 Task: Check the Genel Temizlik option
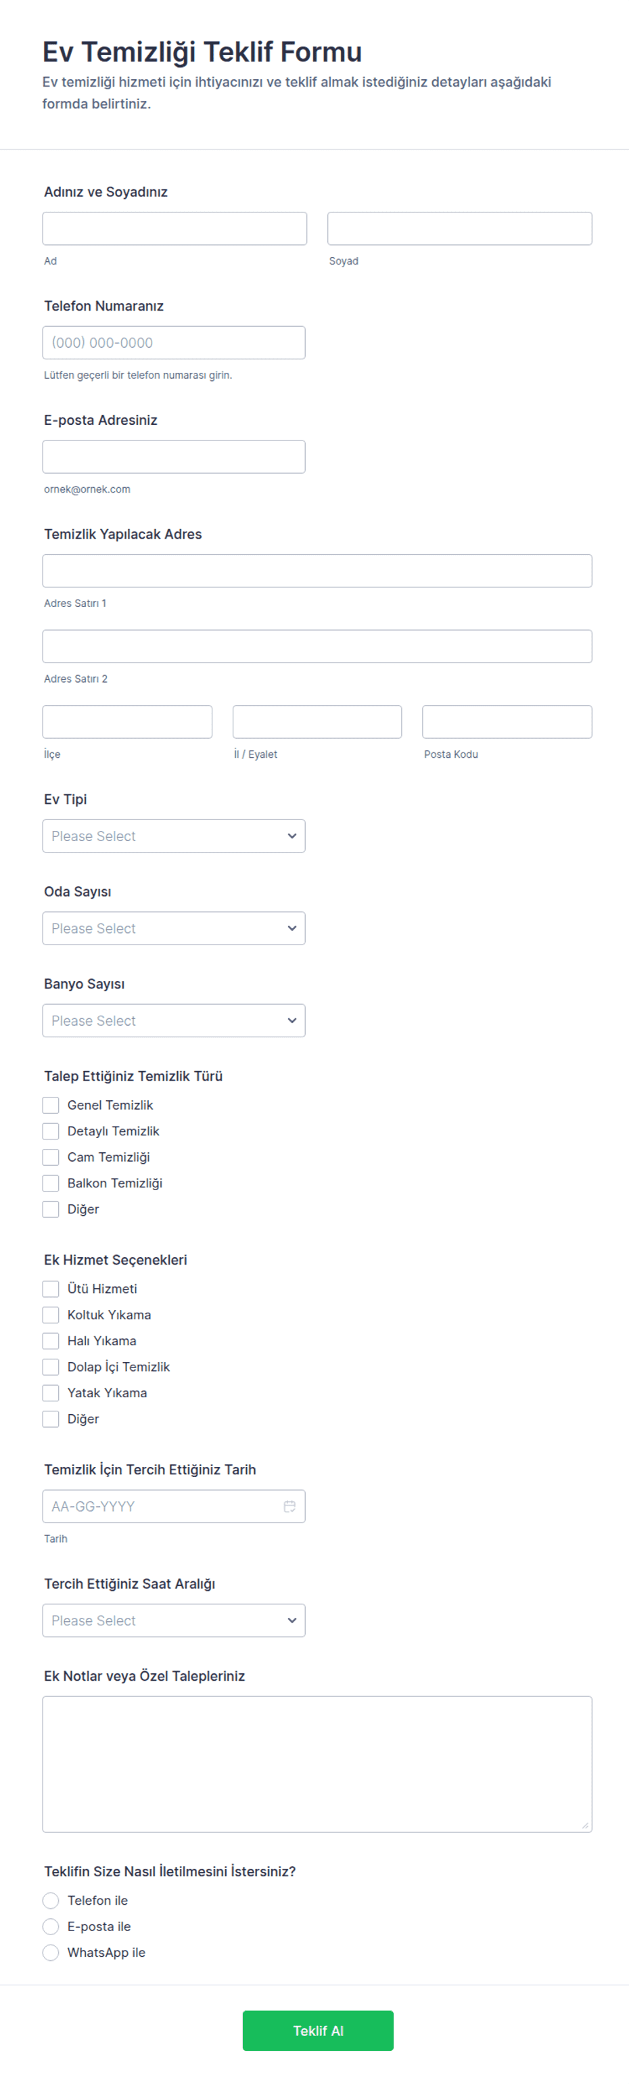[x=51, y=1105]
